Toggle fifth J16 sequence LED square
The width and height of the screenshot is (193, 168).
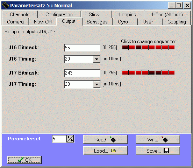152,48
